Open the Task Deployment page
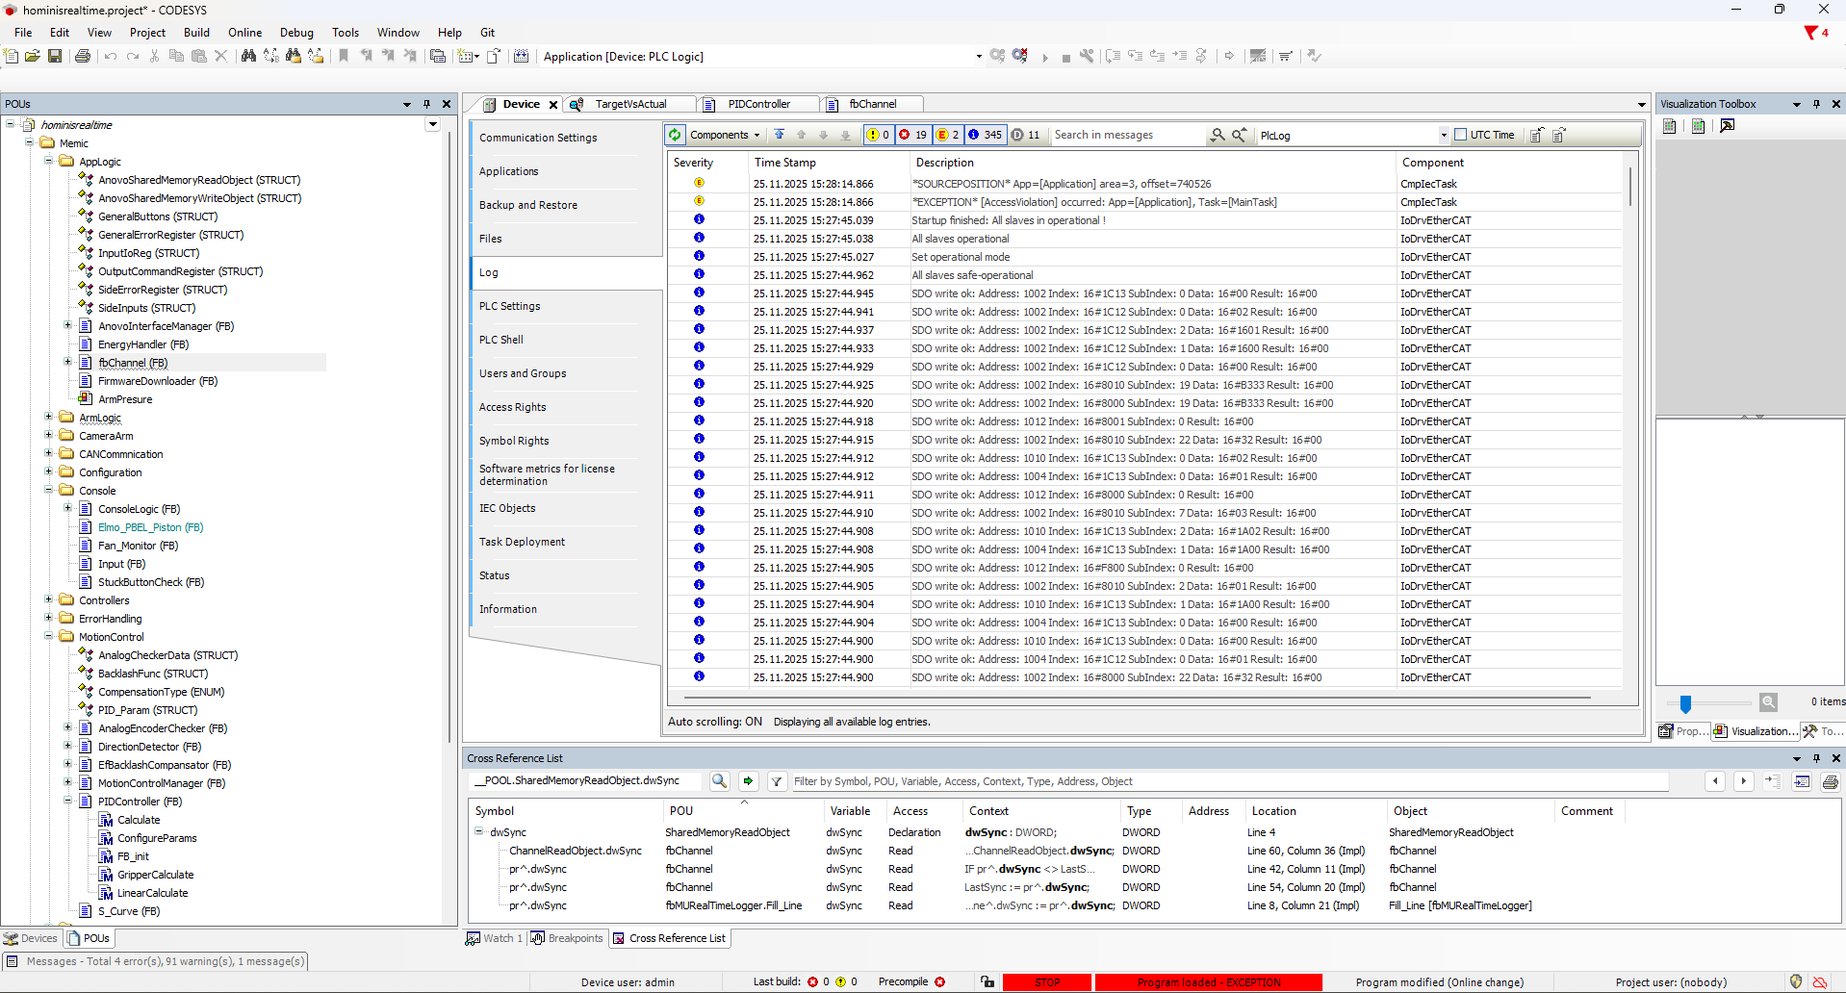1846x993 pixels. click(522, 542)
